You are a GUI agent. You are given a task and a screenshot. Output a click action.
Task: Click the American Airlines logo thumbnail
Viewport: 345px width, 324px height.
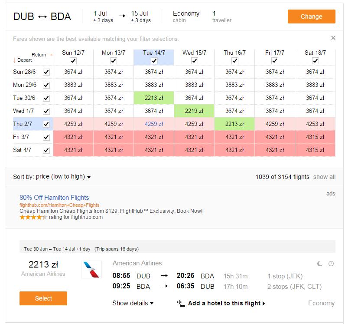91,269
